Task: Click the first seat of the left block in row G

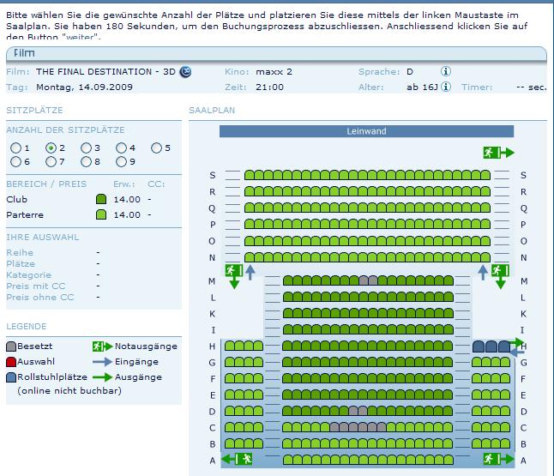Action: [230, 362]
